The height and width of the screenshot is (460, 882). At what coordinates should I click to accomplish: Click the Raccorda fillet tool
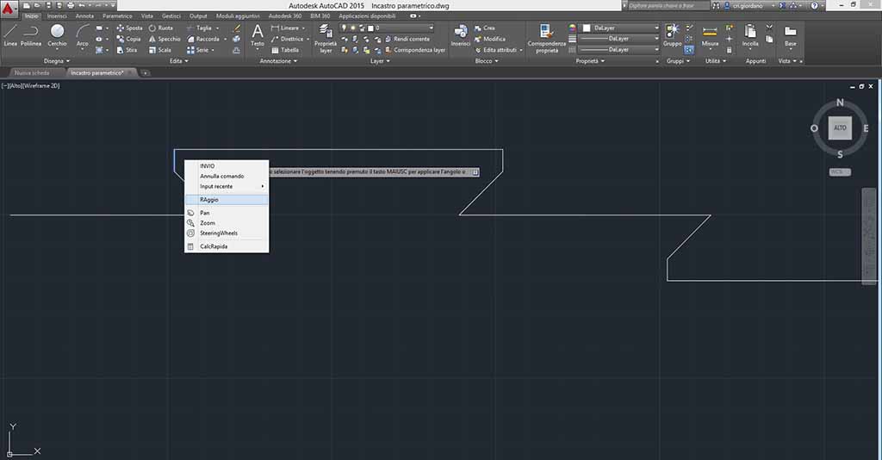(203, 39)
